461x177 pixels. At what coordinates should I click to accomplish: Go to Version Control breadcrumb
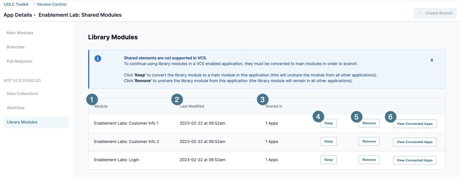(52, 4)
